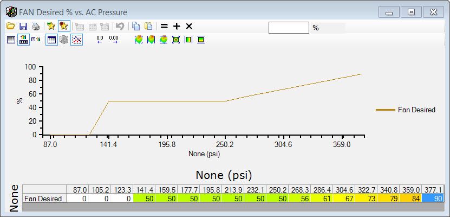Select the cell with value 67
Viewport: 450px width, 217px height.
[x=344, y=199]
